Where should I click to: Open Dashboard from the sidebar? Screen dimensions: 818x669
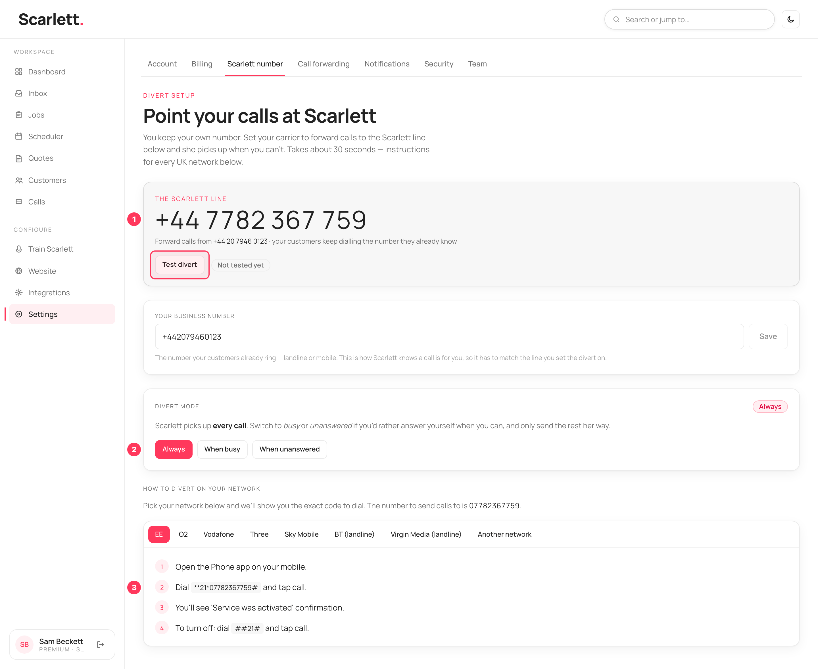[62, 72]
